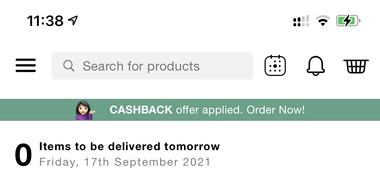Image resolution: width=380 pixels, height=180 pixels.
Task: Tap the Wi-Fi status icon
Action: tap(323, 21)
